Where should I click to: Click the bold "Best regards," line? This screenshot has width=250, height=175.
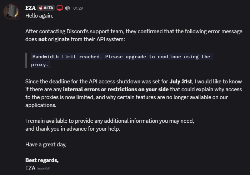click(x=42, y=160)
